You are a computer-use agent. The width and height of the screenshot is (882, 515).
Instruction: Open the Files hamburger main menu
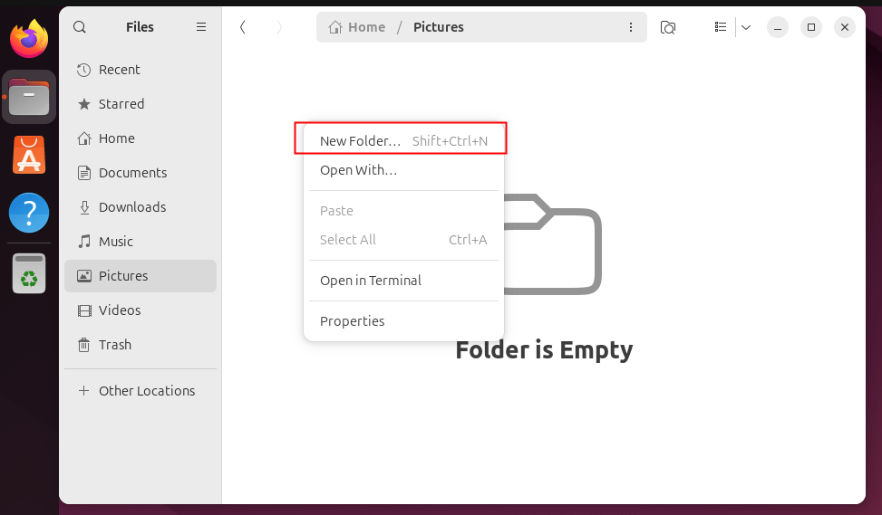coord(201,27)
